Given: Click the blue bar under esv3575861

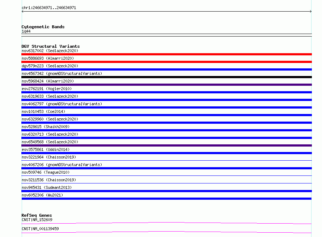Looking at the screenshot, I should [166, 153].
